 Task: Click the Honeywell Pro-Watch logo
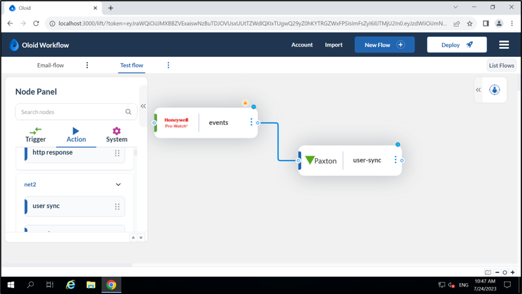(176, 122)
